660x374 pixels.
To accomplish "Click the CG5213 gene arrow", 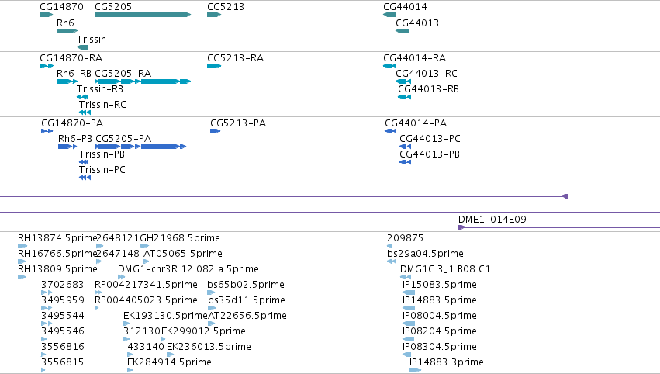I will 214,15.
